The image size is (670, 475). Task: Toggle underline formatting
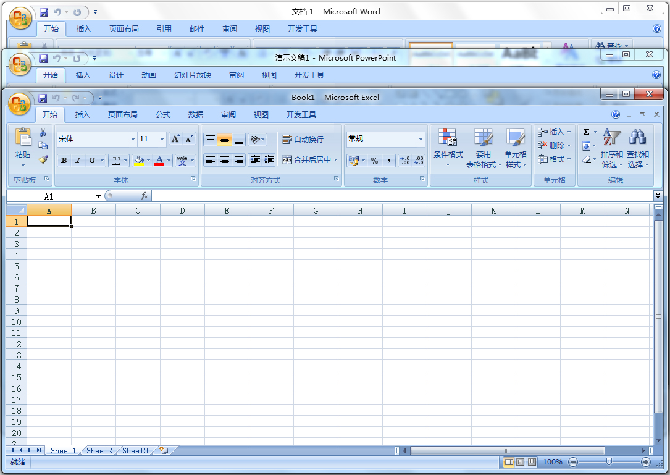point(92,161)
